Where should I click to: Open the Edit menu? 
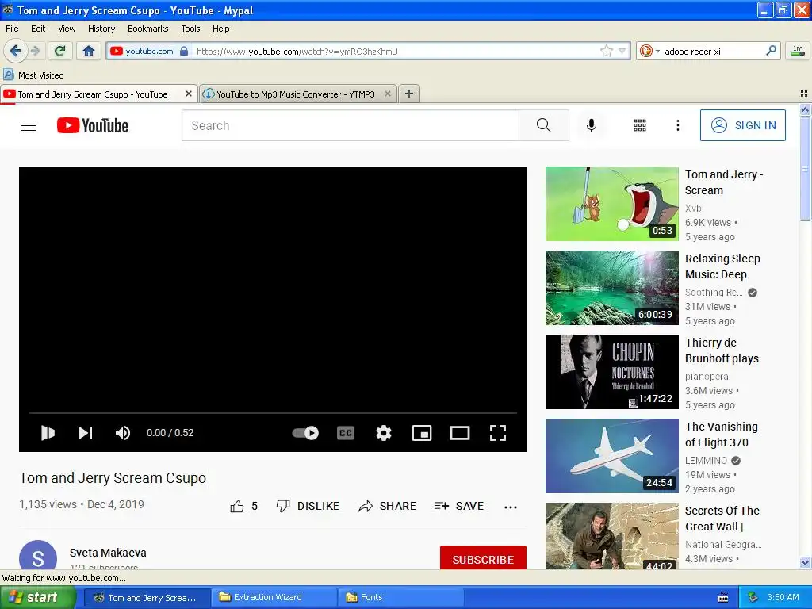(38, 29)
